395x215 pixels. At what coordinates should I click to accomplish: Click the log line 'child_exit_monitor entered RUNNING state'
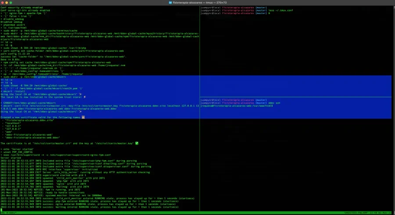[x=97, y=198]
